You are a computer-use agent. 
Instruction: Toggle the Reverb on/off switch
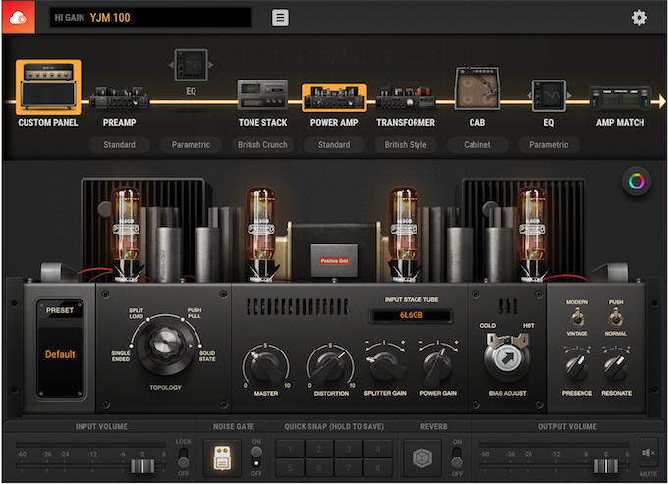pyautogui.click(x=457, y=457)
